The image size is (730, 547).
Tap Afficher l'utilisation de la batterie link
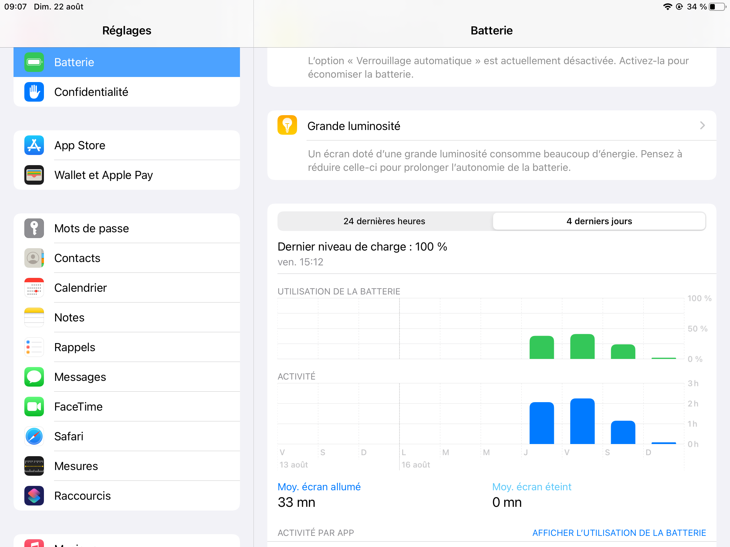pos(619,533)
